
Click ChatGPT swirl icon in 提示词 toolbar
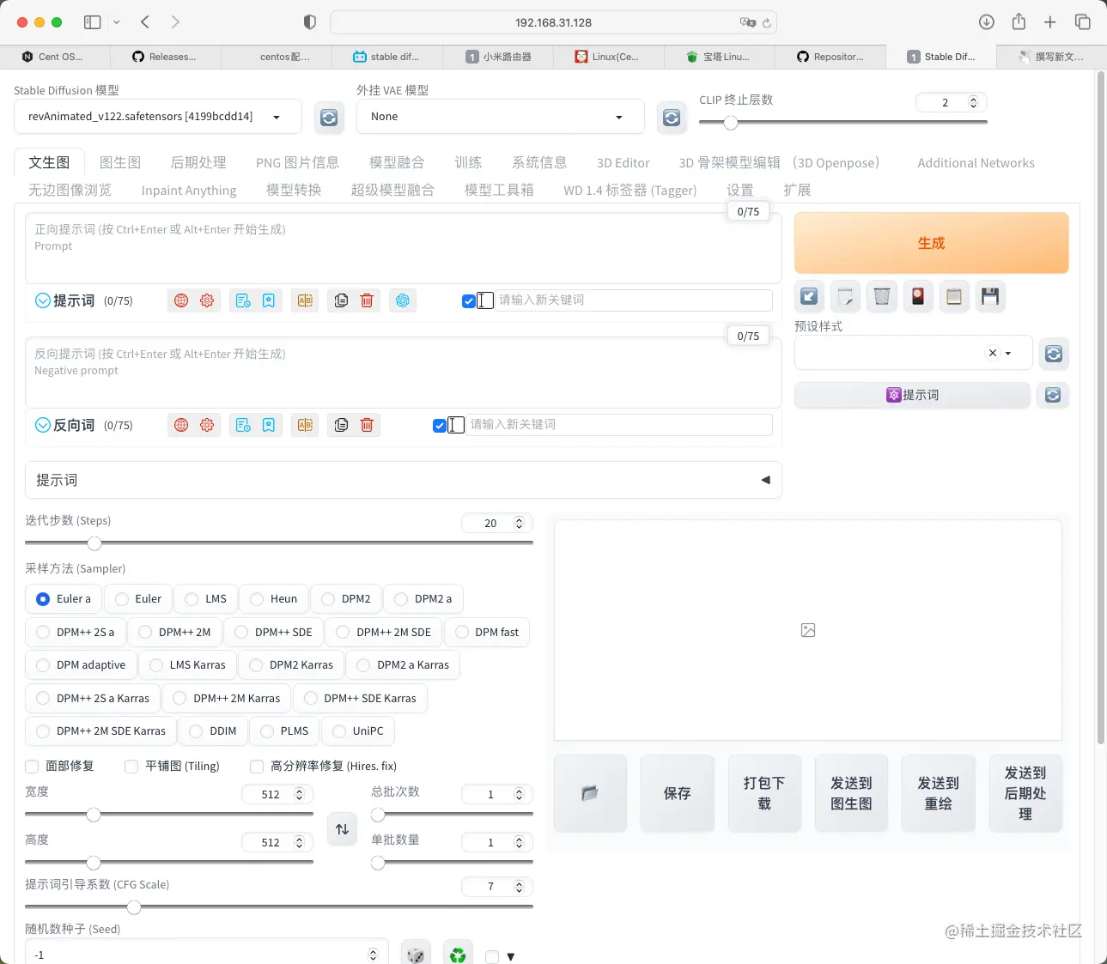tap(403, 300)
